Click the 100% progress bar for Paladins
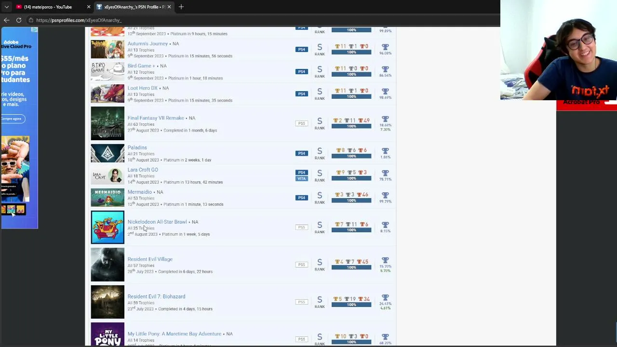The image size is (617, 347). pos(351,156)
